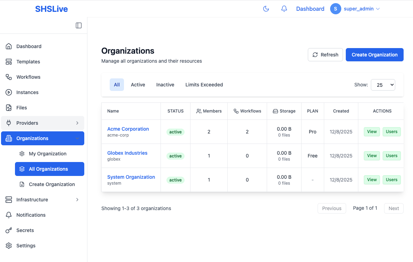
Task: Open the notification bell icon
Action: 284,8
